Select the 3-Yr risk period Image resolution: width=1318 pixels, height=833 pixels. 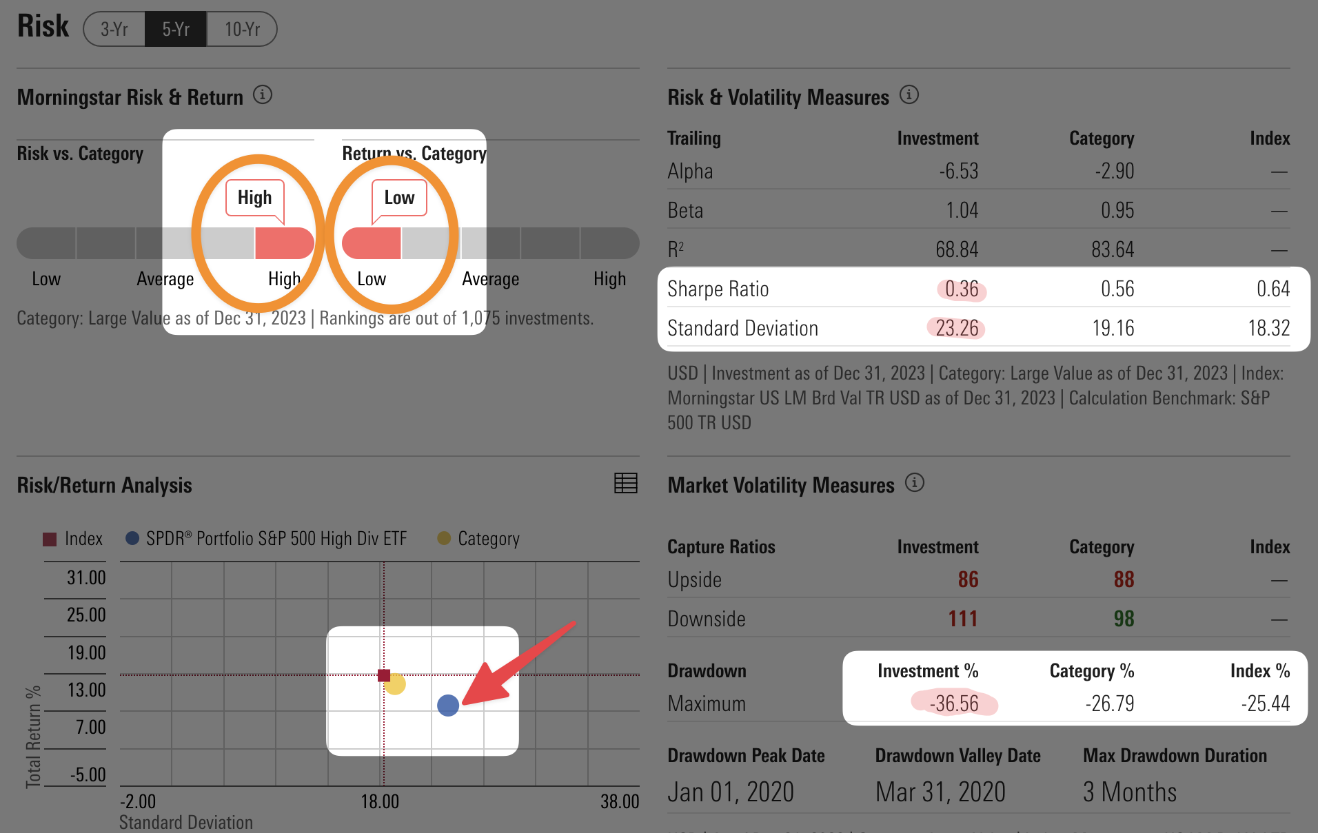(x=114, y=29)
